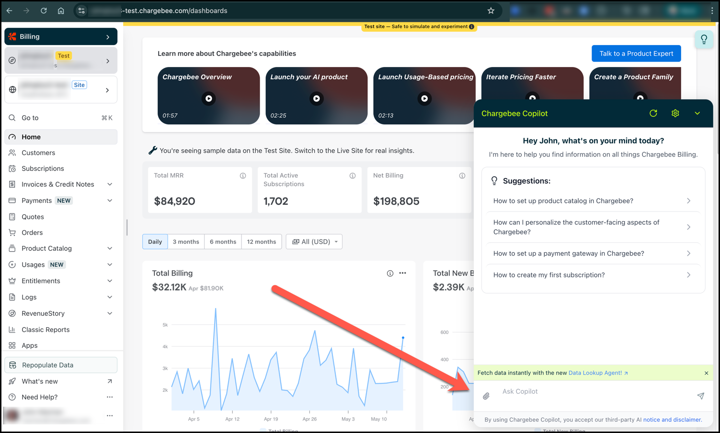Show info for the Total Billing chart

(x=390, y=274)
